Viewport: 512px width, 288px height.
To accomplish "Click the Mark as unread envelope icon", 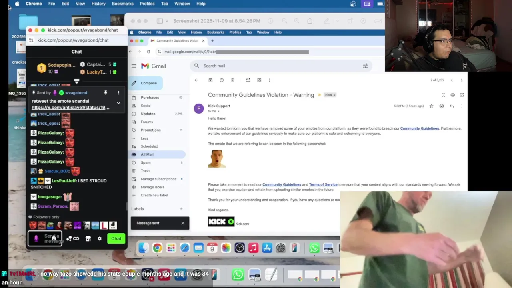I will (x=248, y=80).
